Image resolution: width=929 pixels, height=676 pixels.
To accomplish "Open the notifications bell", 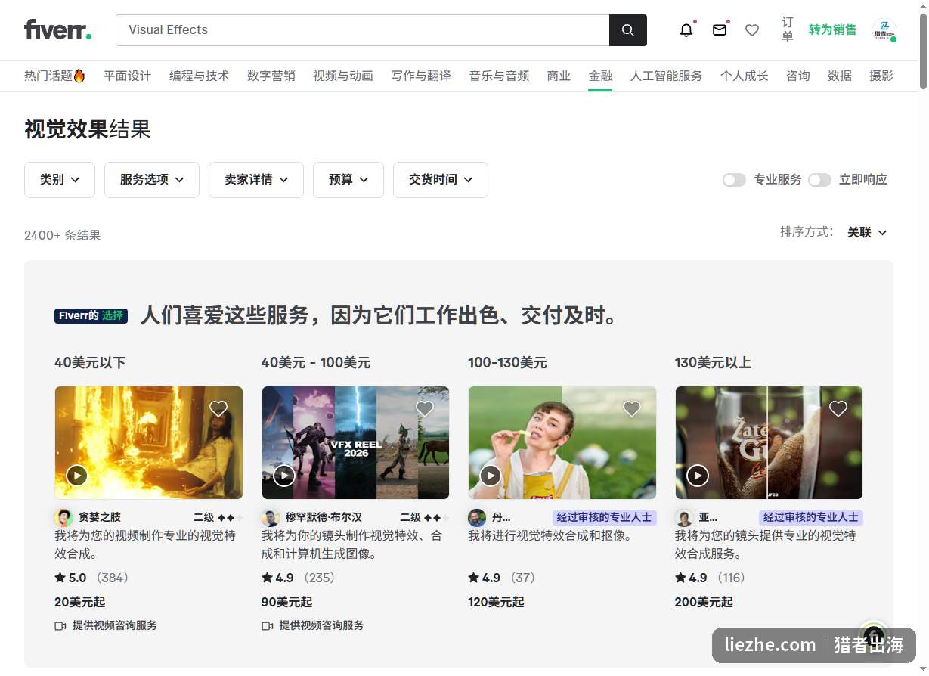I will click(x=686, y=30).
